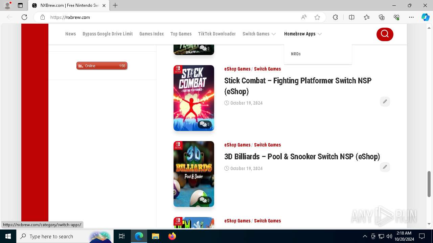Click edit pencil for 3D Billiards post

385,167
